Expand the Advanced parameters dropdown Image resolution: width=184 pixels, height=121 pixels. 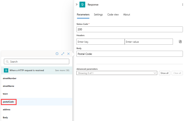click(117, 73)
